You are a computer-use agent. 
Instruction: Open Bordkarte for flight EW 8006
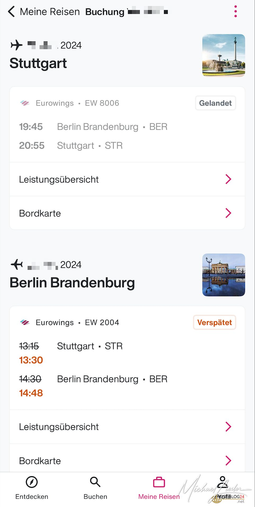click(x=127, y=213)
